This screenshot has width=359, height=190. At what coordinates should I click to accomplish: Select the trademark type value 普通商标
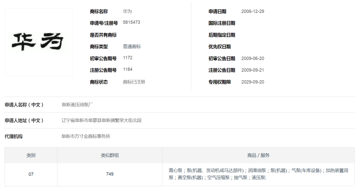132,46
